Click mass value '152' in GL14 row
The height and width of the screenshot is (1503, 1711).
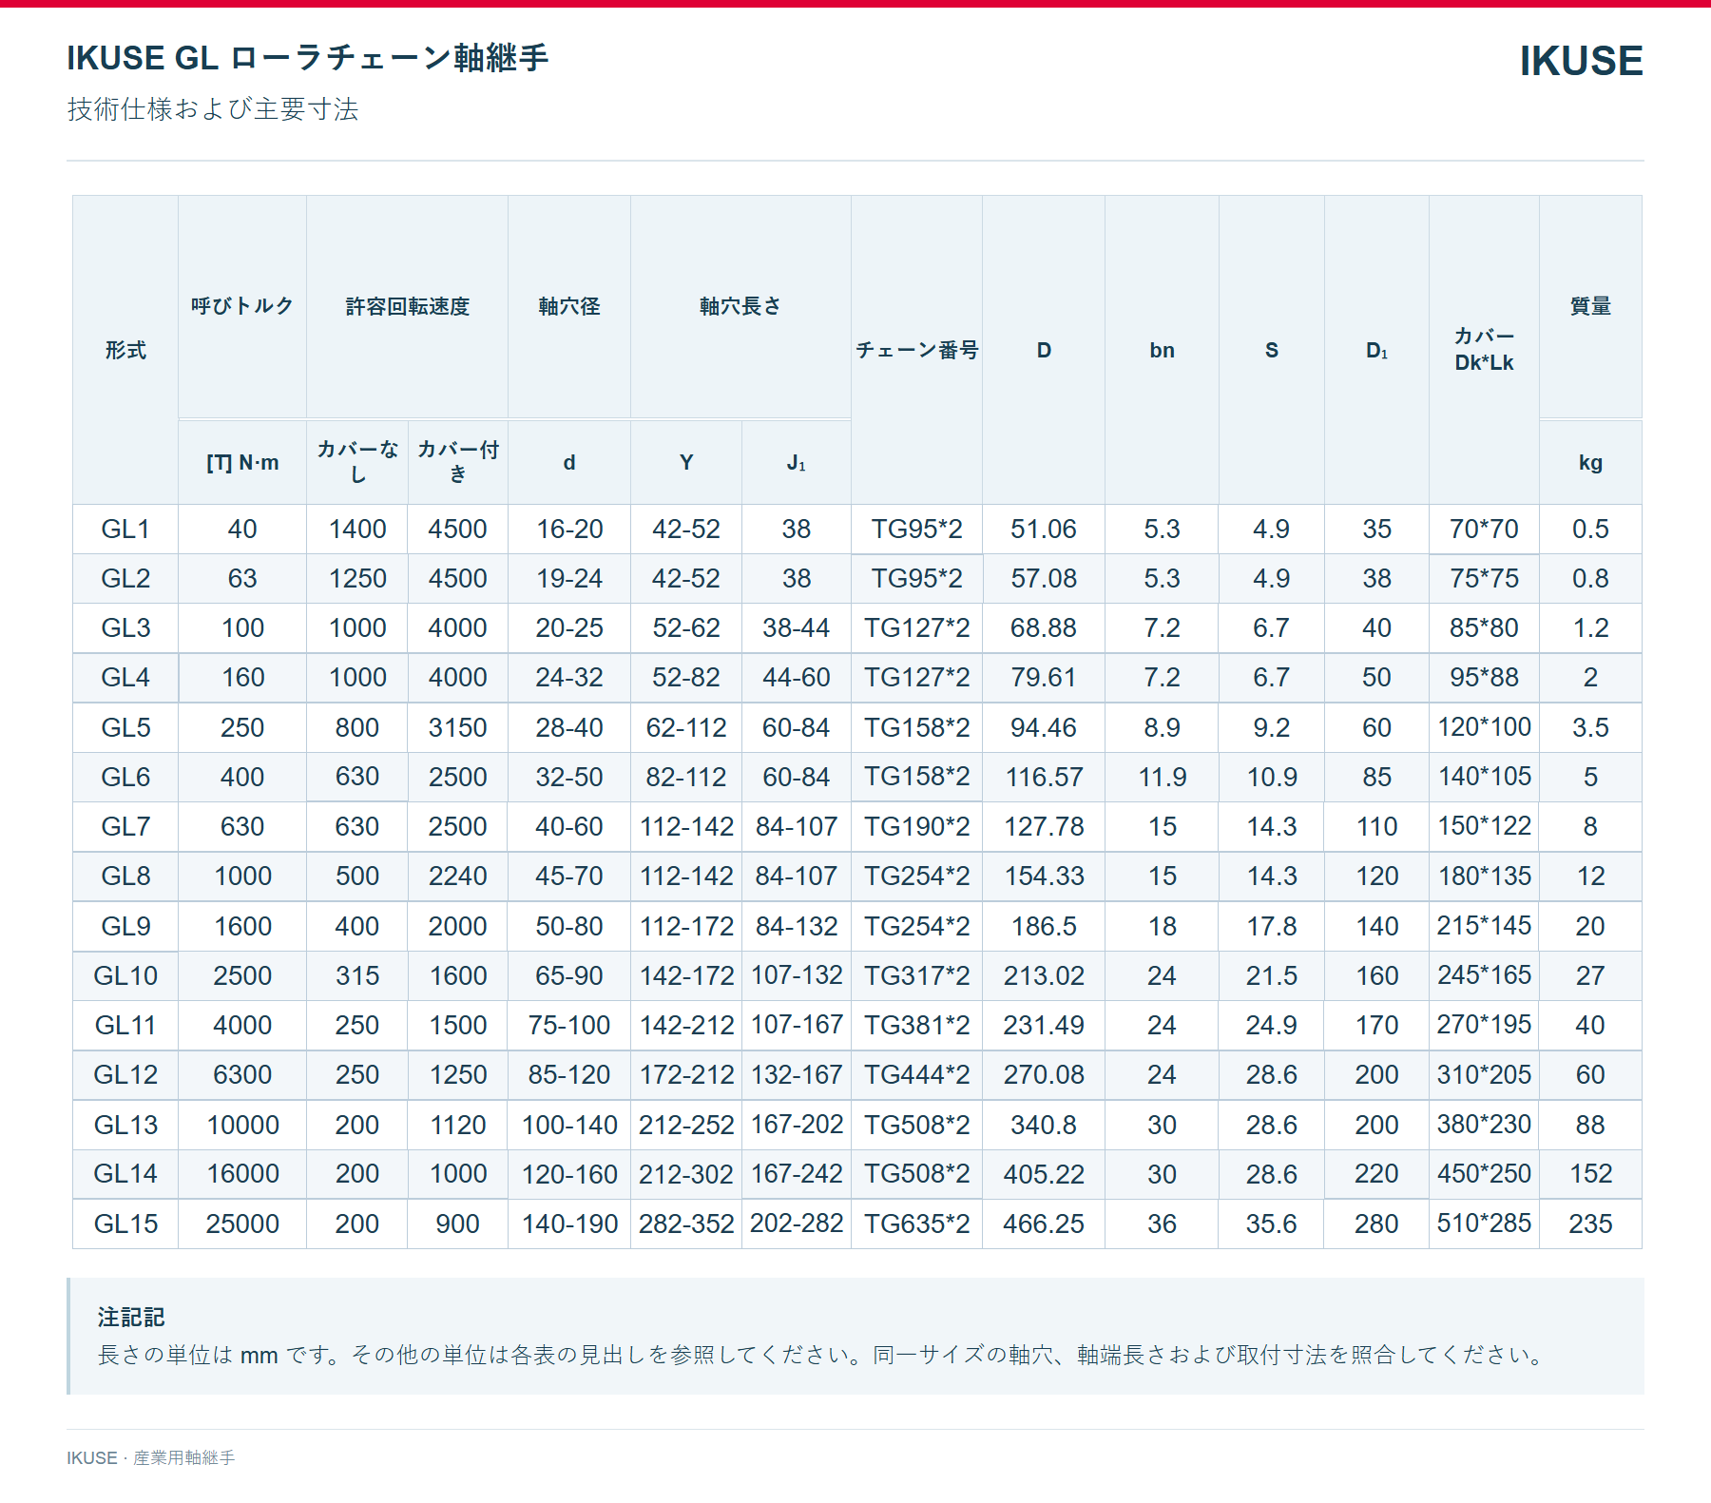point(1590,1174)
